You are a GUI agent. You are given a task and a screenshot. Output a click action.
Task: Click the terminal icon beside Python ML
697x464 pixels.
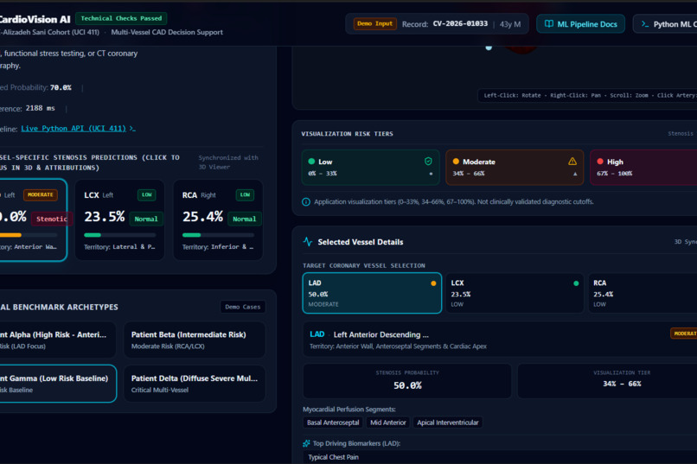click(644, 24)
